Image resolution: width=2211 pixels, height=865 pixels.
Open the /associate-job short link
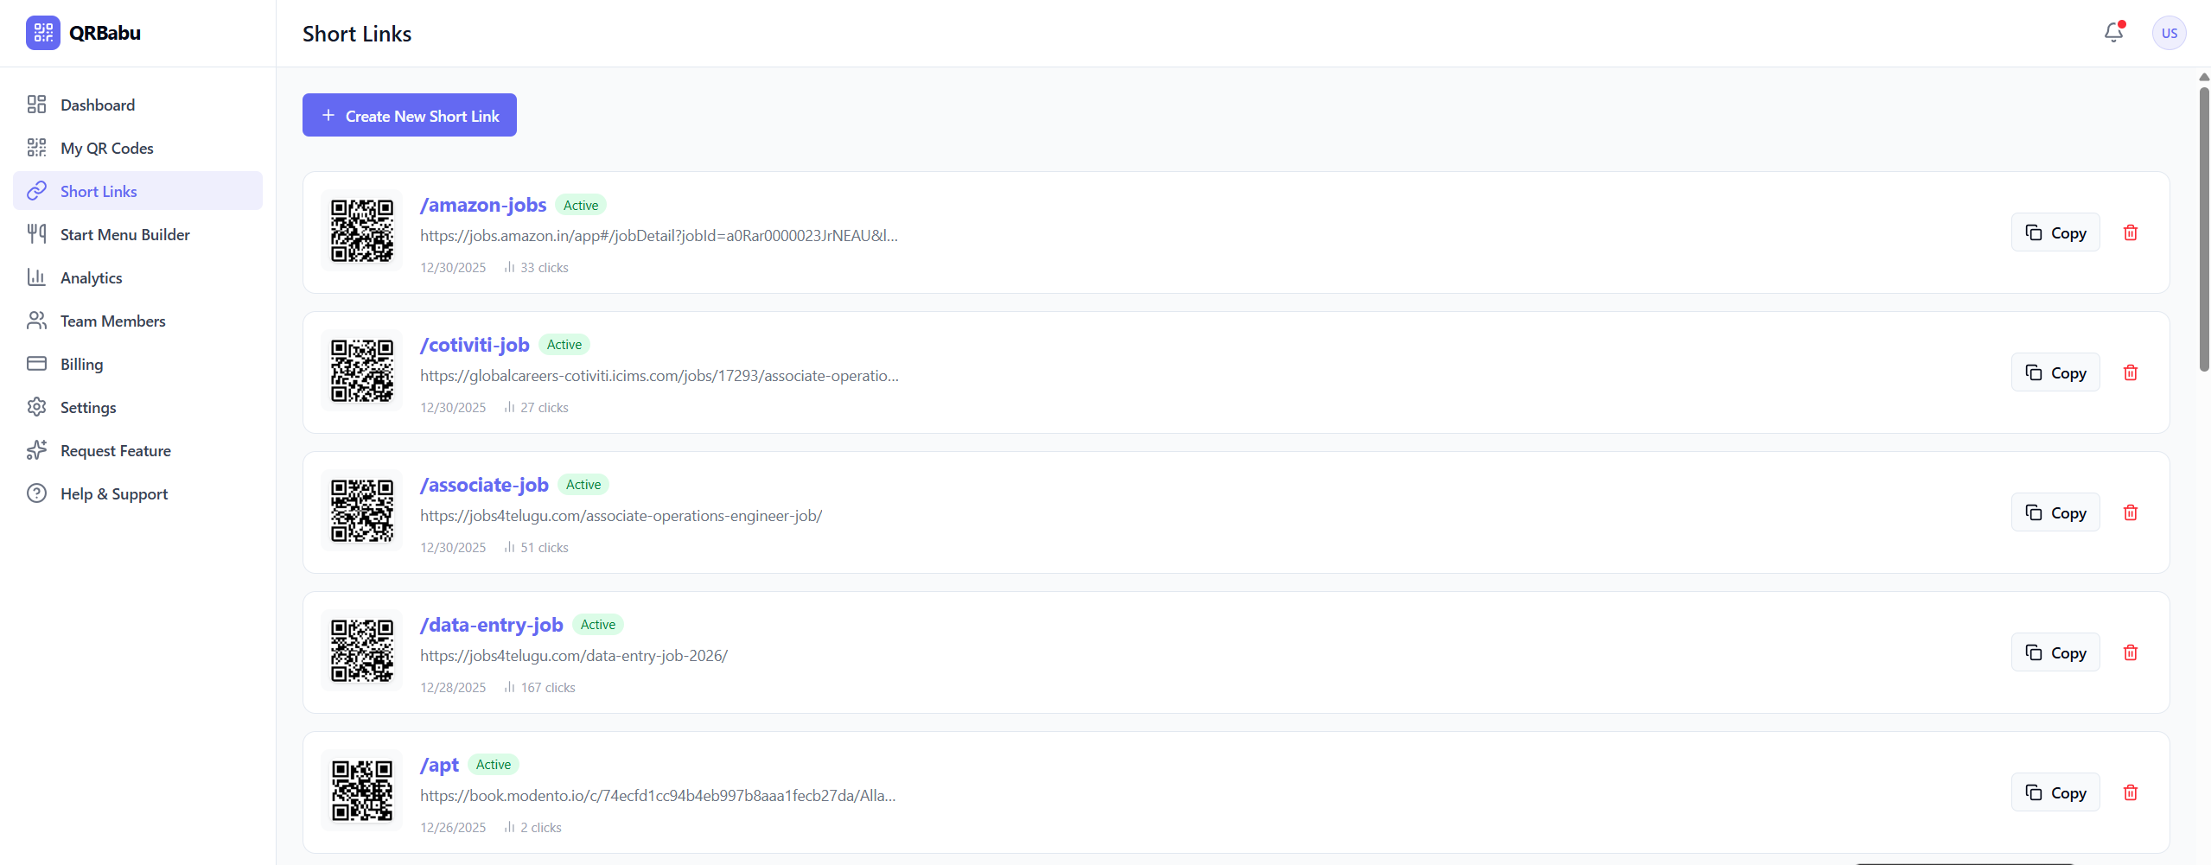pyautogui.click(x=484, y=485)
